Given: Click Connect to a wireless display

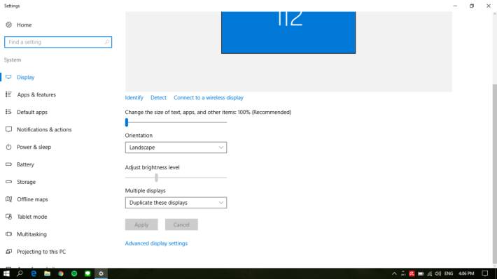Looking at the screenshot, I should click(209, 97).
